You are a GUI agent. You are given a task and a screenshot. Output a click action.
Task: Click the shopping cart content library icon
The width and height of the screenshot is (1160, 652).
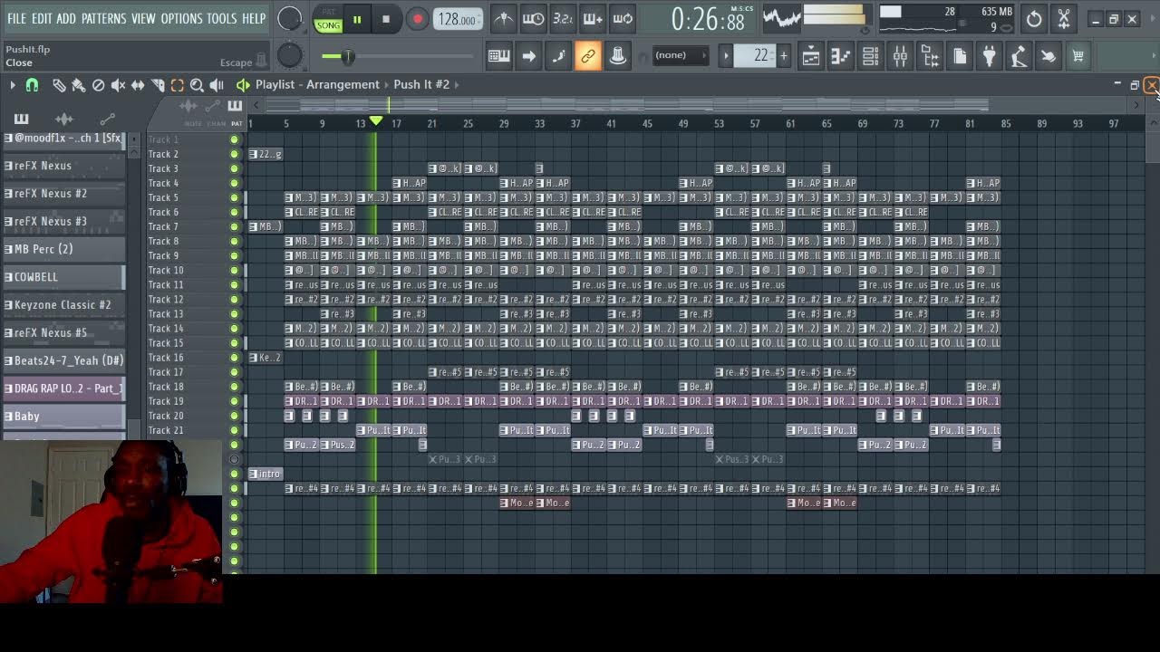(1078, 56)
